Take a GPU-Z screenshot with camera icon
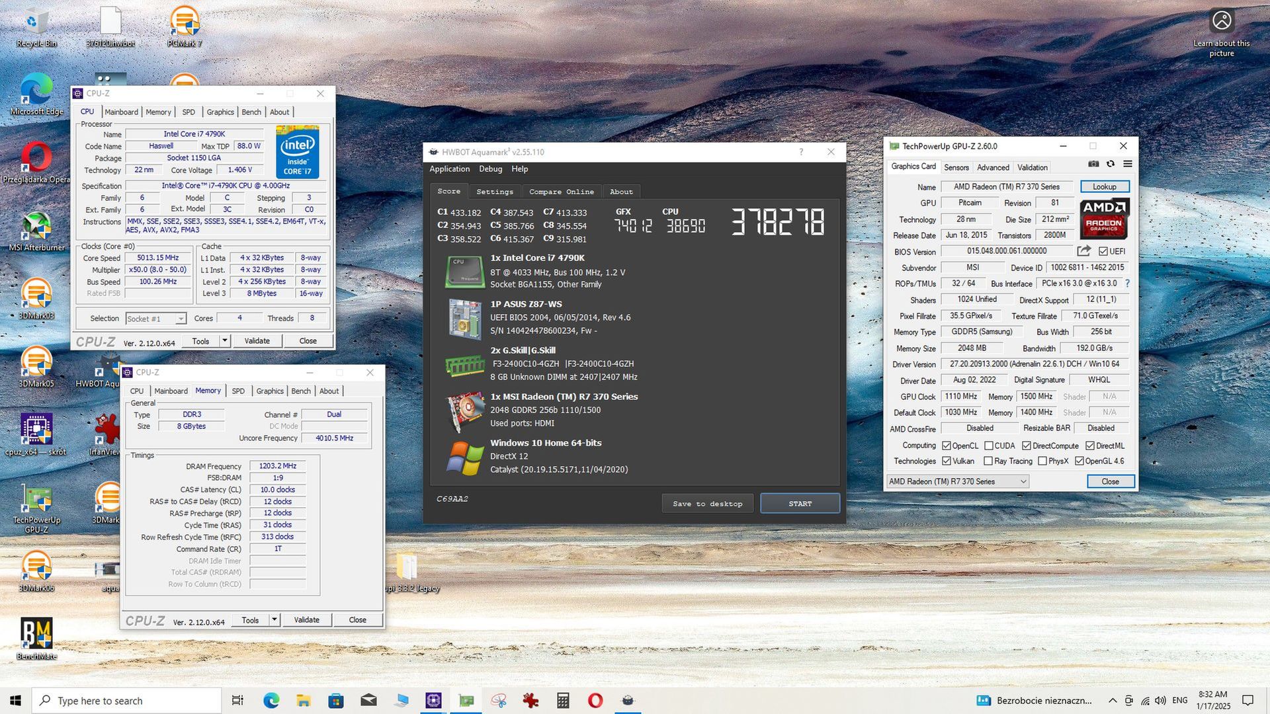This screenshot has height=714, width=1270. coord(1093,164)
